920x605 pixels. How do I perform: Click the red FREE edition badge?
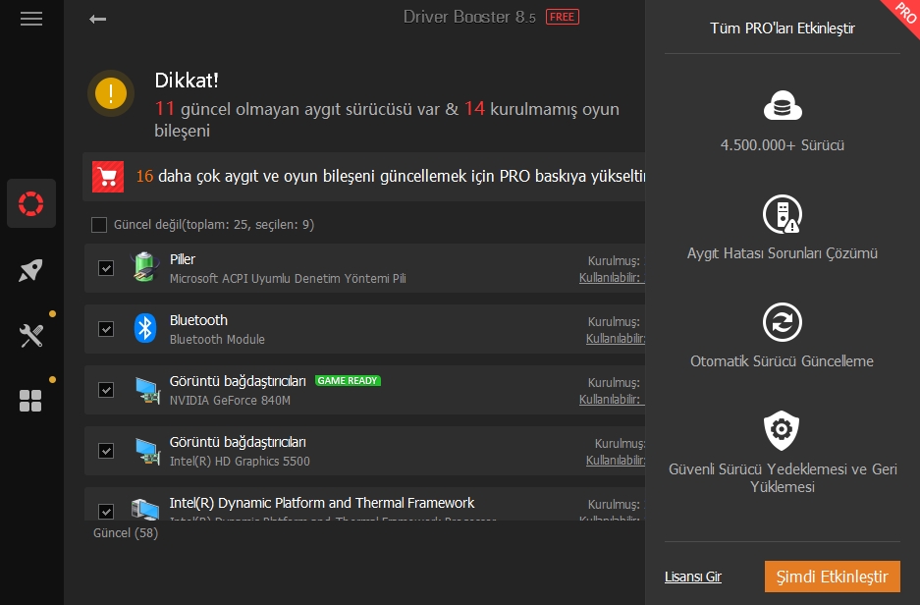point(562,17)
